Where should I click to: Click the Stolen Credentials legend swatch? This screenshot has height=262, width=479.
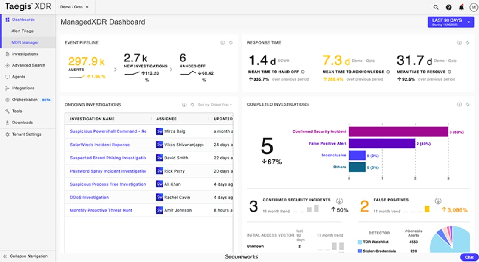[360, 251]
